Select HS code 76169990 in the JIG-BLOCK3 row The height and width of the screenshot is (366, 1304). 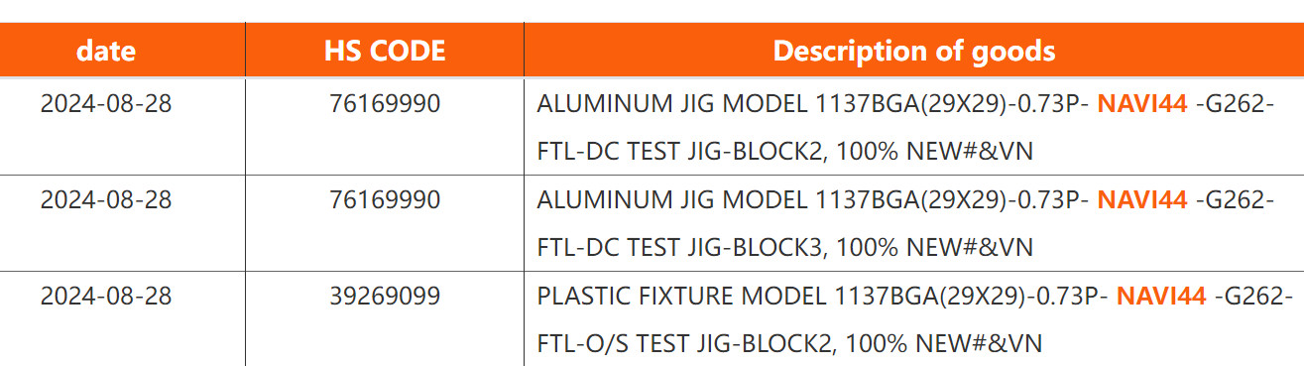coord(385,200)
